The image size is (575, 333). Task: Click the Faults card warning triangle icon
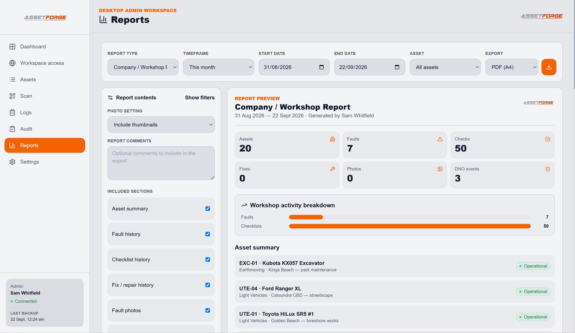click(x=440, y=139)
